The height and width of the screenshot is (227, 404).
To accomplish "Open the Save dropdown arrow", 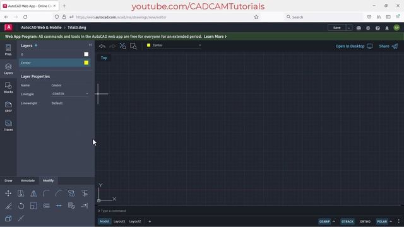I will pos(349,28).
